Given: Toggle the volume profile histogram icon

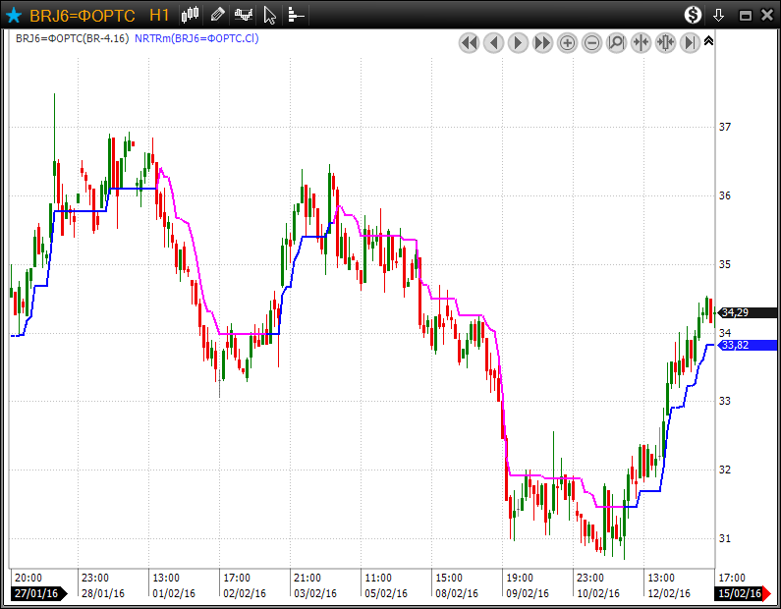Looking at the screenshot, I should [296, 15].
